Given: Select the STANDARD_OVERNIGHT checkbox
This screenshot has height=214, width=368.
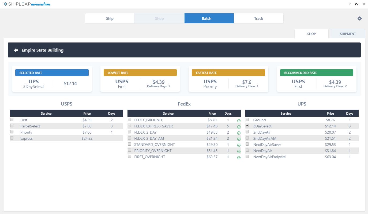Looking at the screenshot, I should pyautogui.click(x=129, y=144).
